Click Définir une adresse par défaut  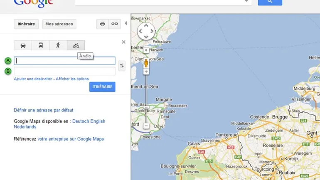[x=44, y=110]
